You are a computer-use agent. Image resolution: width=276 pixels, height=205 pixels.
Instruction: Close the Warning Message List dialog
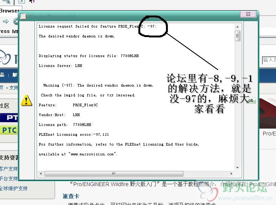tap(248, 14)
